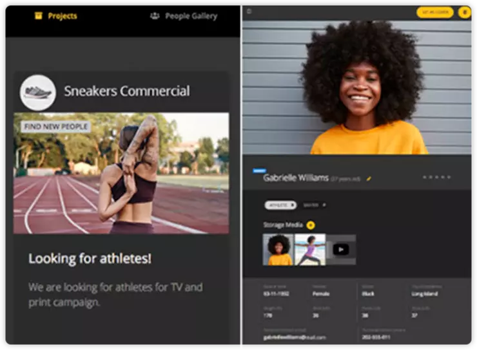The image size is (477, 350).
Task: Click the yellow Projects box icon
Action: coord(38,16)
